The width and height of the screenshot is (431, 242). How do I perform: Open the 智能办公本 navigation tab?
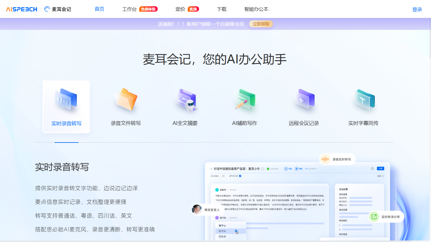tap(256, 9)
